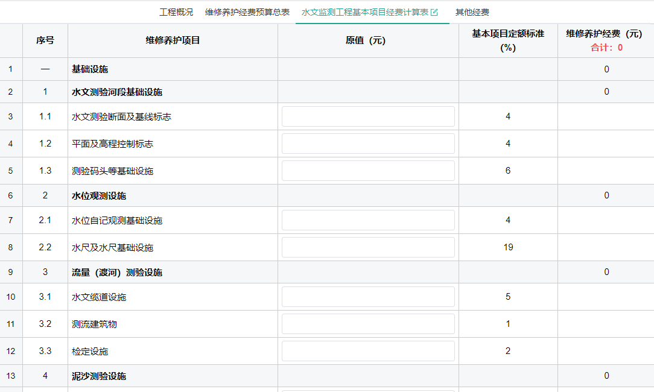Select the 序号 column header

[45, 40]
